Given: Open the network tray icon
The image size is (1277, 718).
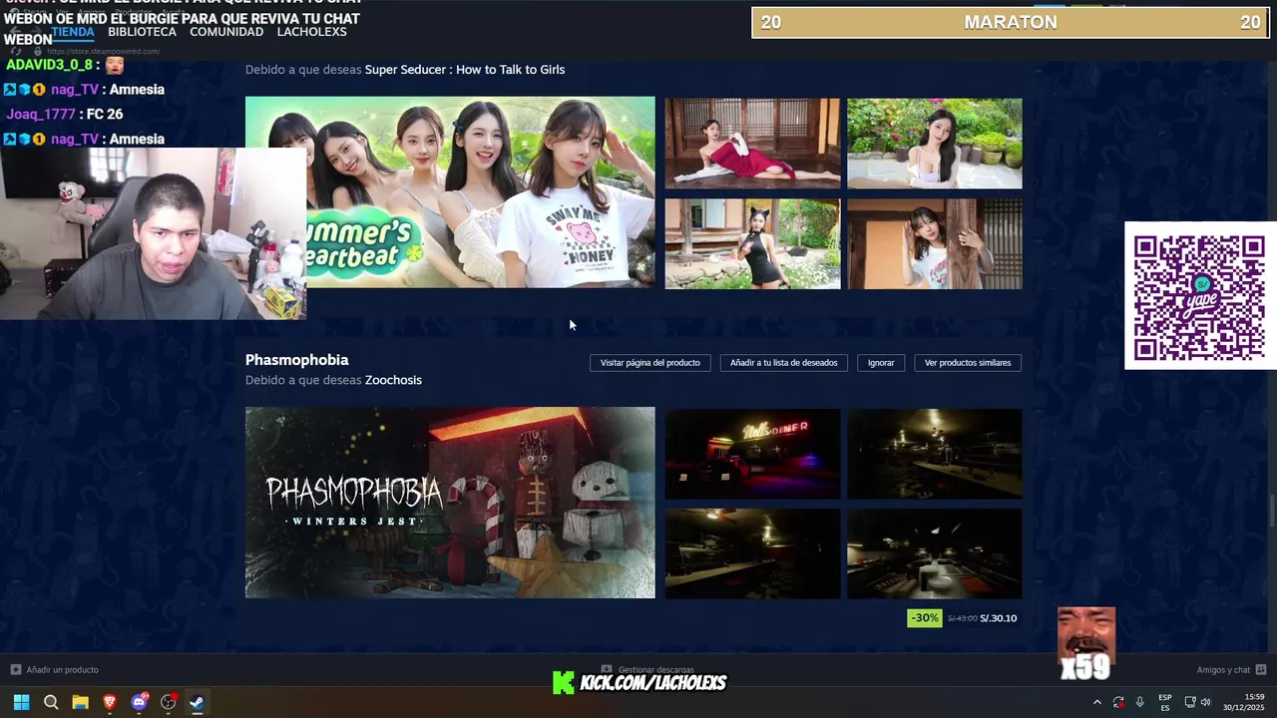Looking at the screenshot, I should point(1190,702).
